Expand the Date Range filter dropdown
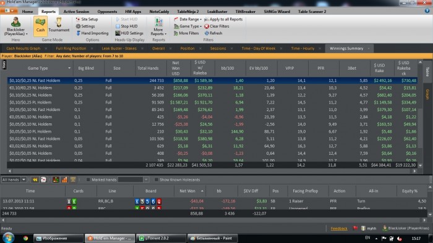 click(x=188, y=19)
